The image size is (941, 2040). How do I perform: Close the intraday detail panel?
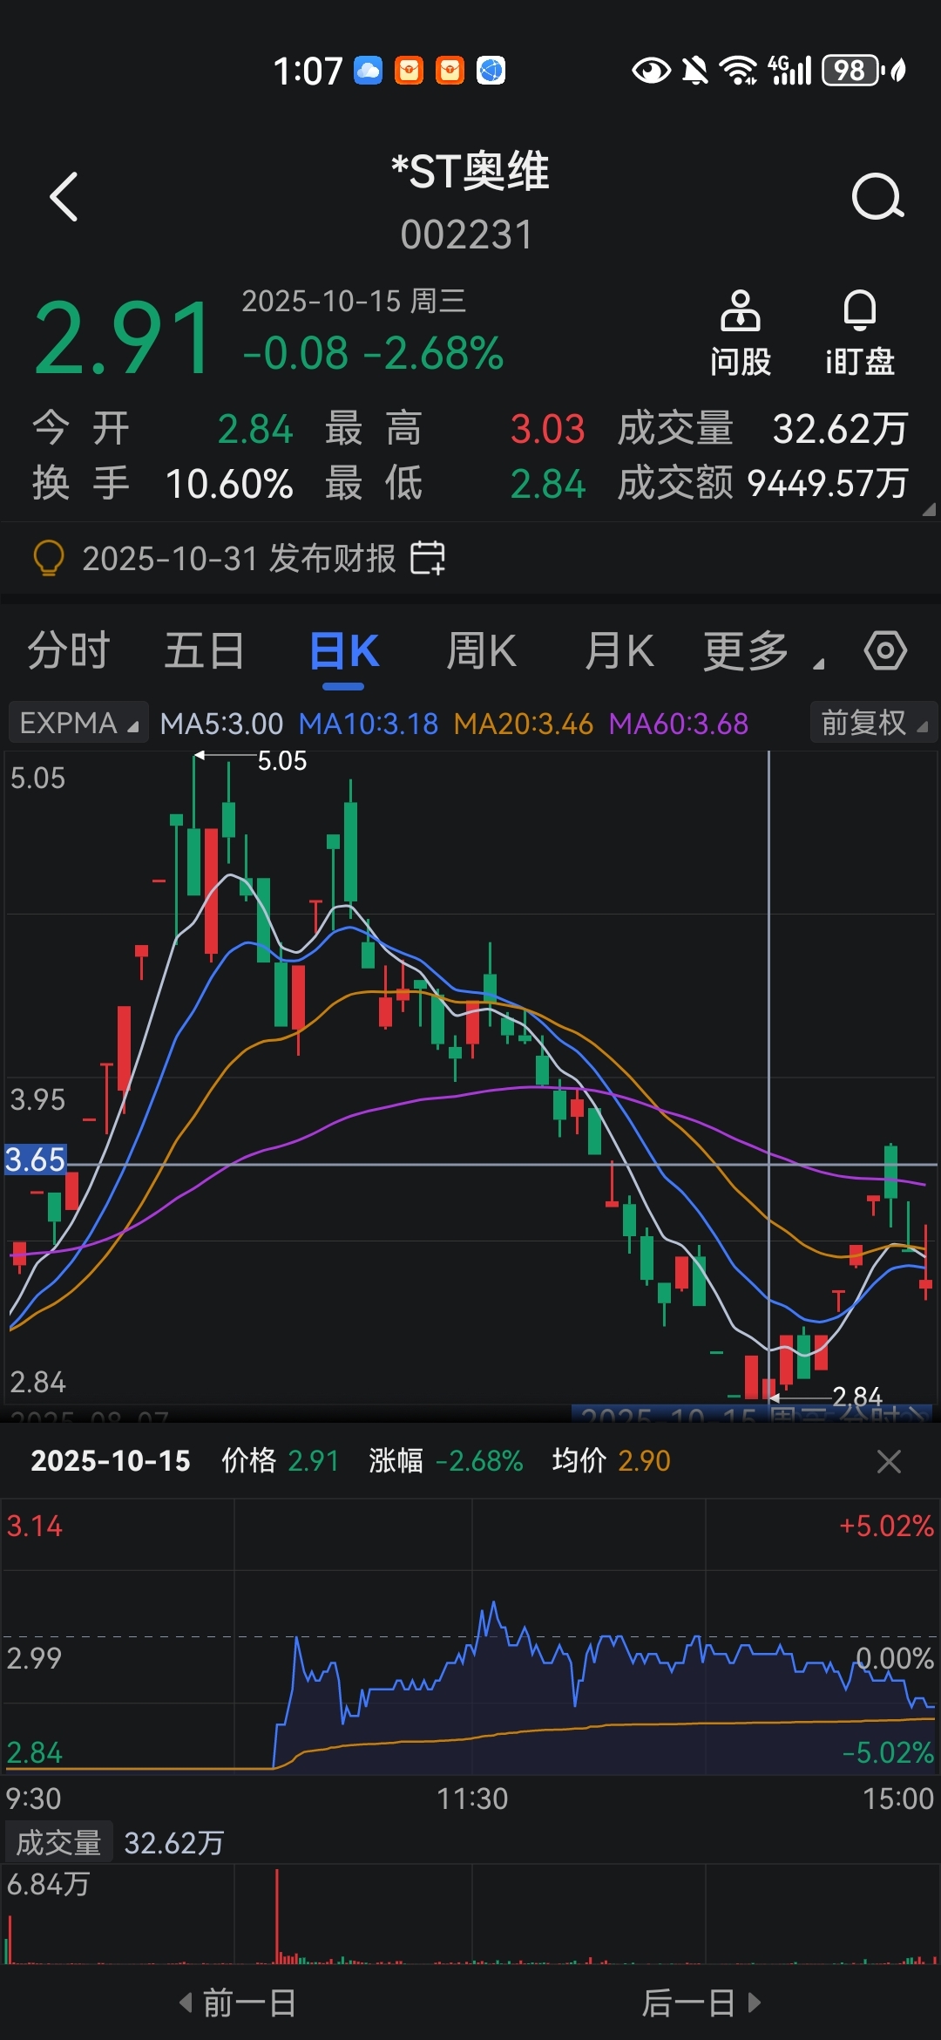click(889, 1461)
